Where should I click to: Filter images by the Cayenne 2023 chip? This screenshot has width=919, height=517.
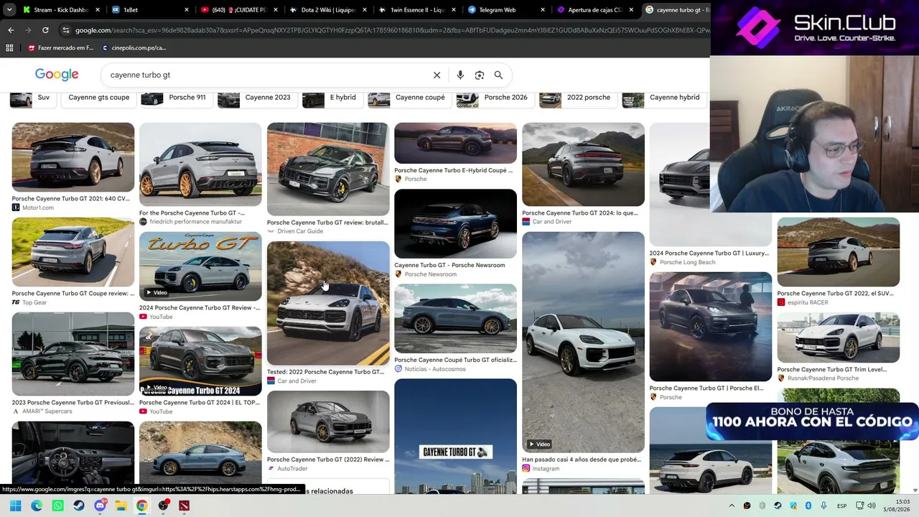(x=258, y=98)
